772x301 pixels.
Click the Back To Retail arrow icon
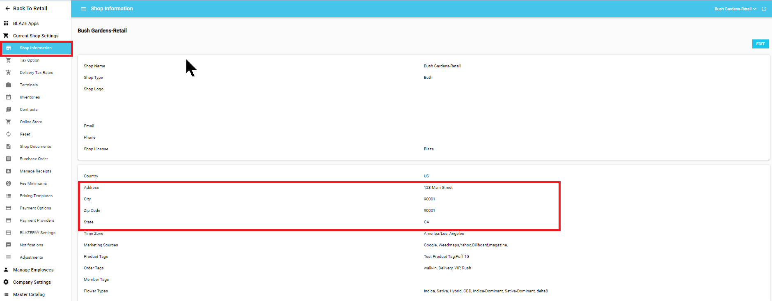7,9
